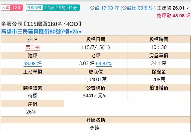Click the 56.87% land ratio link
The image size is (191, 132).
pyautogui.click(x=104, y=63)
